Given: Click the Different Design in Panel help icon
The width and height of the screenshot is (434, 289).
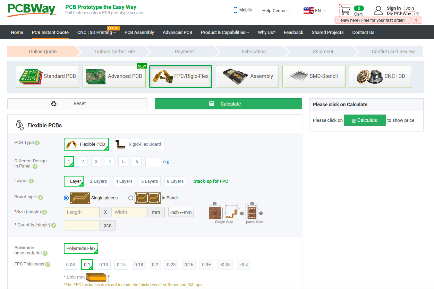Looking at the screenshot, I should point(35,166).
